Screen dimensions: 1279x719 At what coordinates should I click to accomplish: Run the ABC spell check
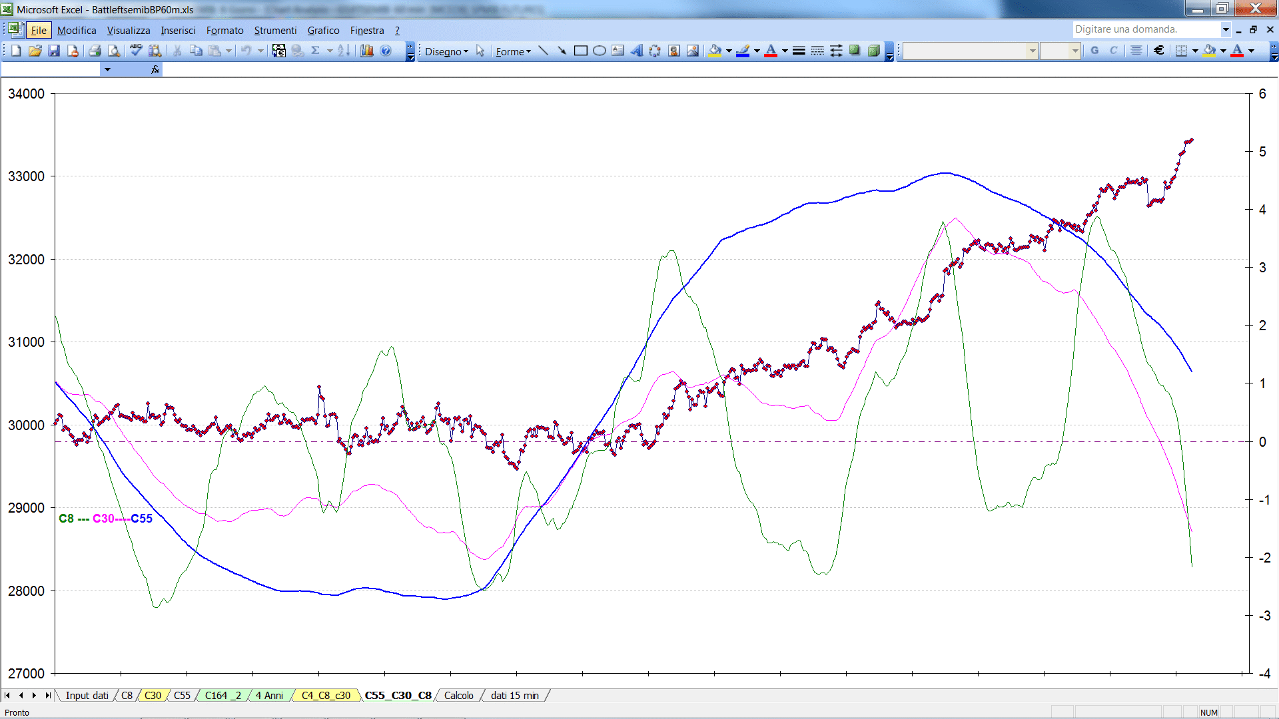coord(136,51)
